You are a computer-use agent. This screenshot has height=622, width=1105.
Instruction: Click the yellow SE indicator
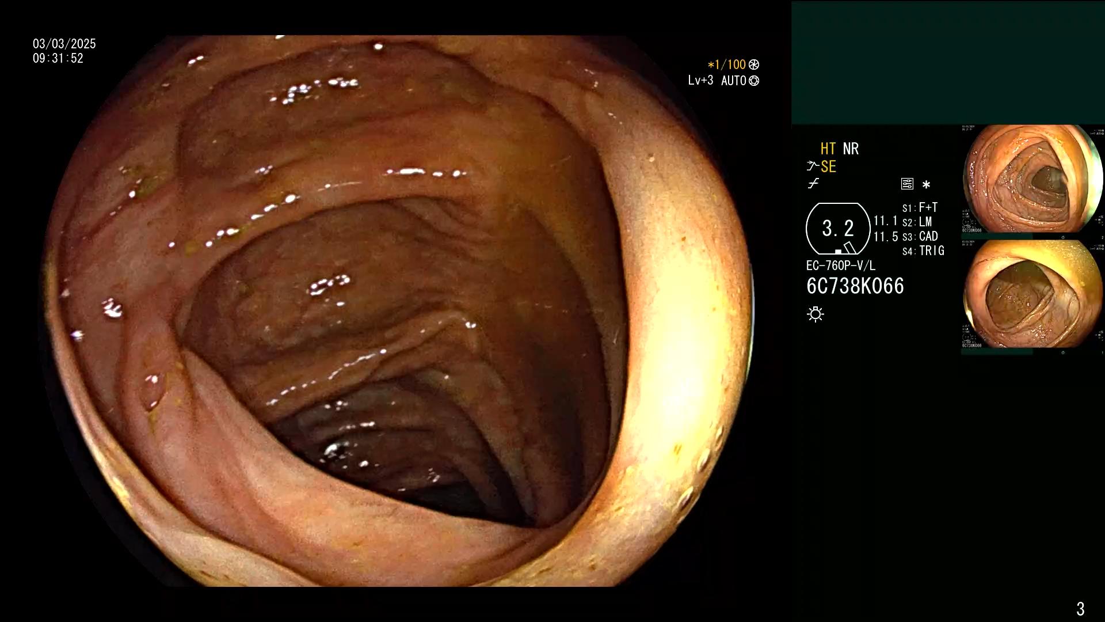point(828,166)
